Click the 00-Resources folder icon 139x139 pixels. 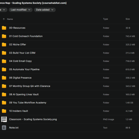[x=4, y=28]
